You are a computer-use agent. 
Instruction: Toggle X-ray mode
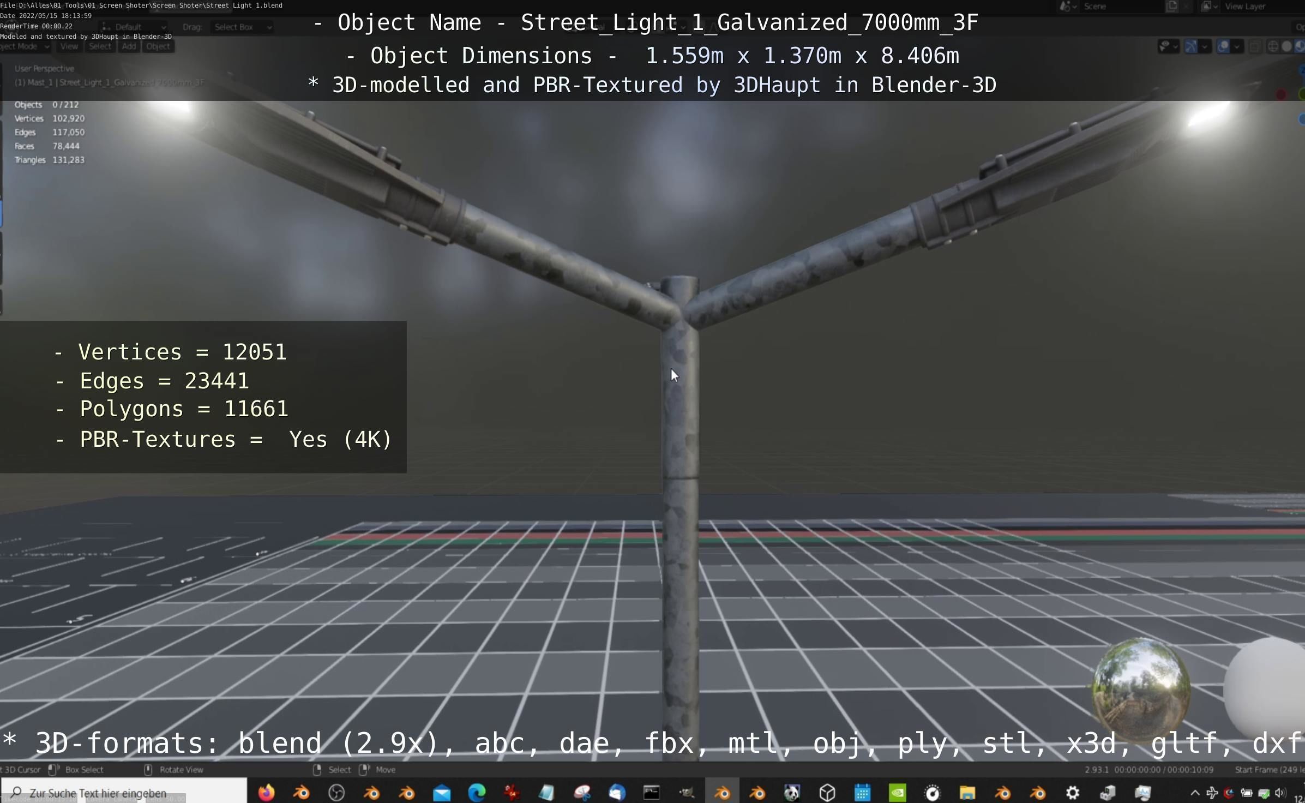(x=1255, y=46)
